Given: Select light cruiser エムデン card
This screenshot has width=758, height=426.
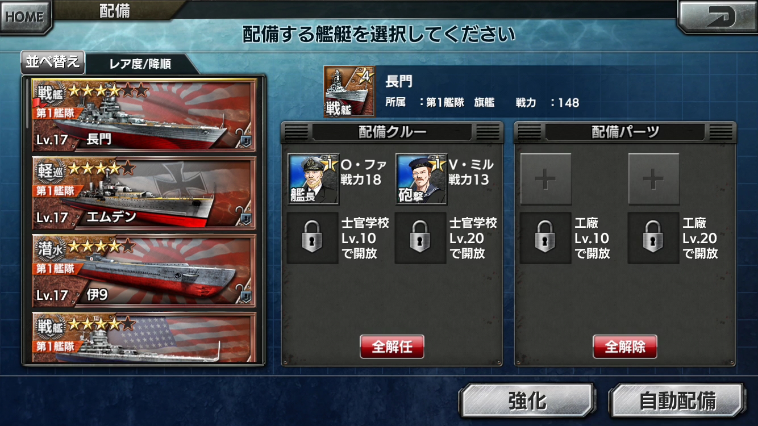Looking at the screenshot, I should pos(144,193).
